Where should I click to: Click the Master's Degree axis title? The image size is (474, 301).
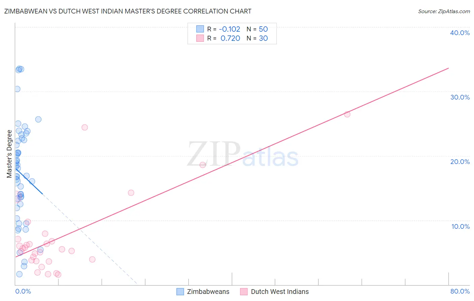pyautogui.click(x=9, y=154)
